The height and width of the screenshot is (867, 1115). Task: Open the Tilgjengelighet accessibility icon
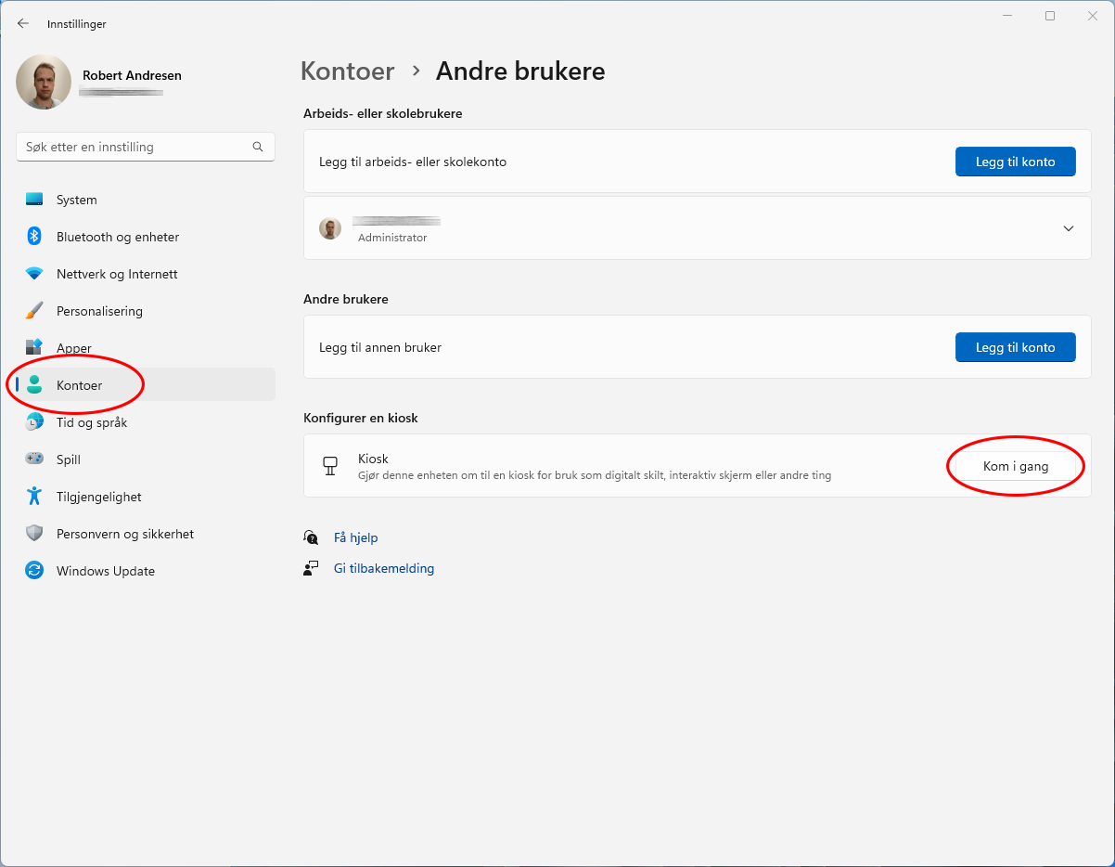(34, 497)
